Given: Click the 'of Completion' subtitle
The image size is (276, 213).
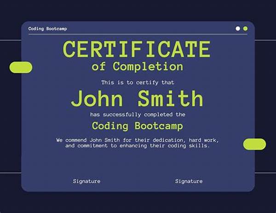Looking at the screenshot, I should pyautogui.click(x=137, y=66).
